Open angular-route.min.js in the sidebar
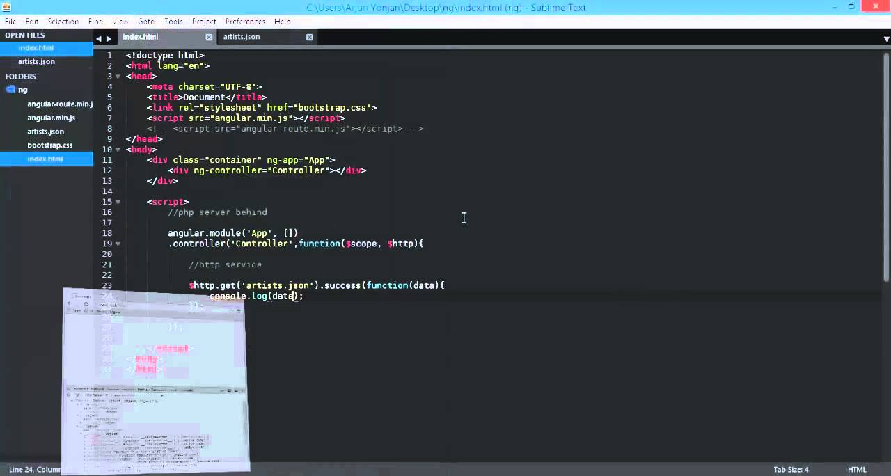 [x=60, y=104]
